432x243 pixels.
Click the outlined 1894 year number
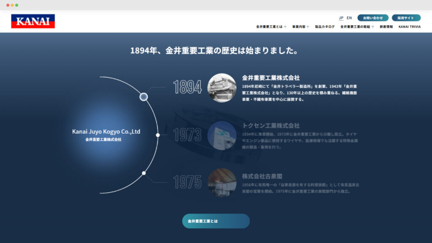[x=187, y=87]
